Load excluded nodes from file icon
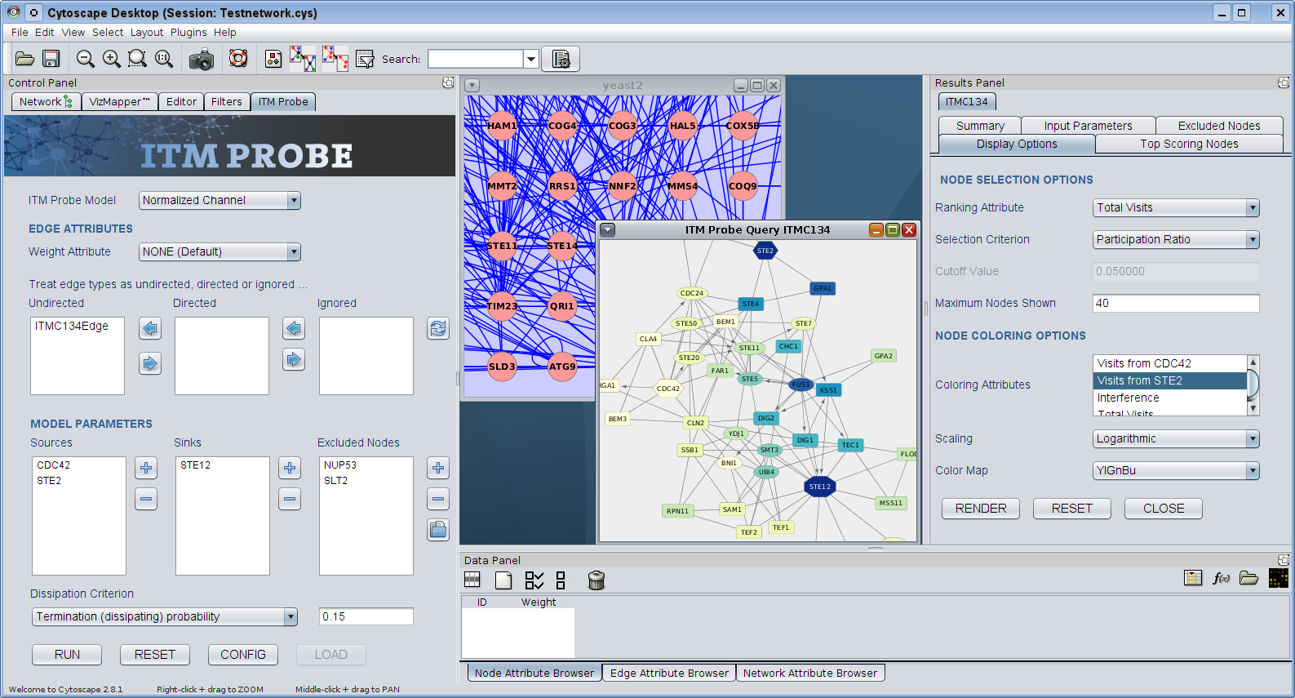 [438, 530]
